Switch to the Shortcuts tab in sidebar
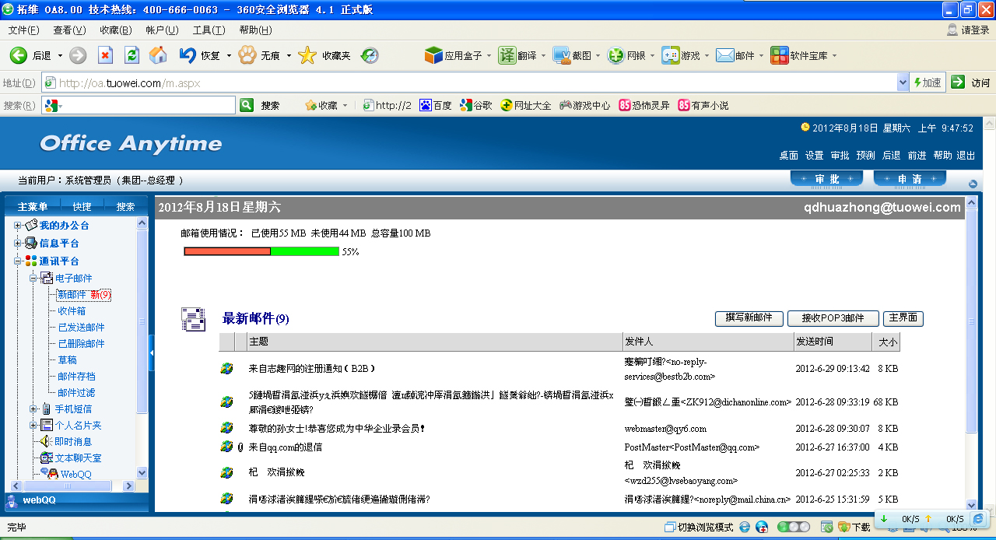The image size is (996, 540). [82, 206]
